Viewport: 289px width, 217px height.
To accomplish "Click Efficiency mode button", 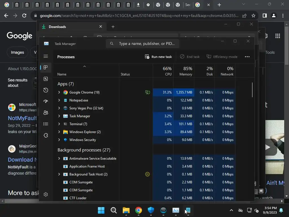I will tap(222, 57).
